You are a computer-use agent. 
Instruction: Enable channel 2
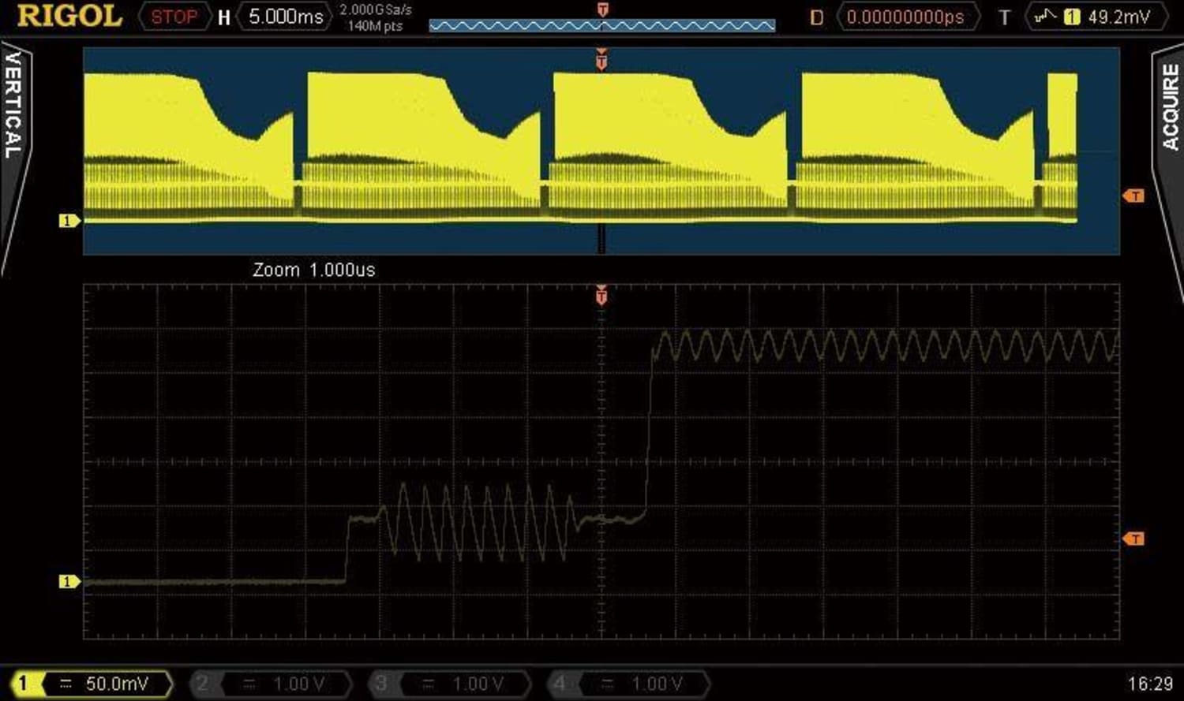tap(202, 683)
